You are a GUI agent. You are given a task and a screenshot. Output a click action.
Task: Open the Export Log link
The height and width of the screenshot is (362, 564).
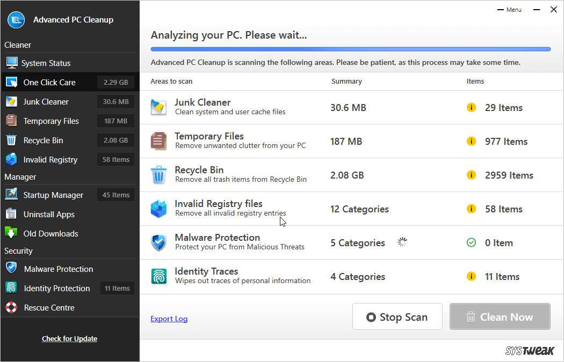coord(169,319)
